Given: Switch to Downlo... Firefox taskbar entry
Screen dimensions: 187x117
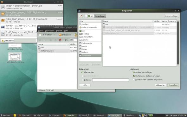Looking at the screenshot, I should 70,115.
